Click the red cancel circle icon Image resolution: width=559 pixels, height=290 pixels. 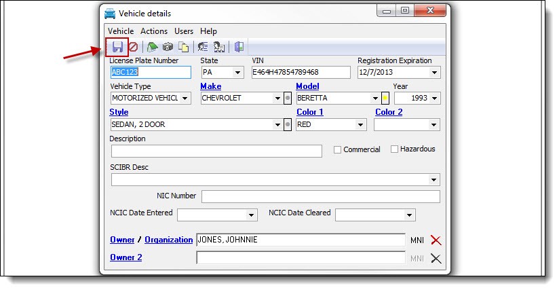(x=134, y=48)
